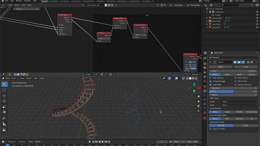Open the Output properties tab icon
Image resolution: width=260 pixels, height=146 pixels.
[205, 68]
